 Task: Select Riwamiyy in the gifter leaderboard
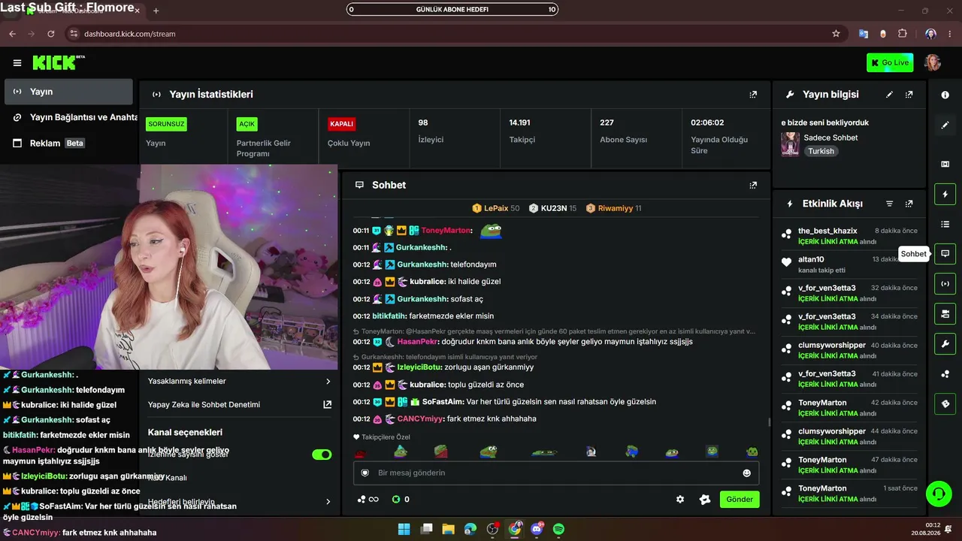[613, 208]
